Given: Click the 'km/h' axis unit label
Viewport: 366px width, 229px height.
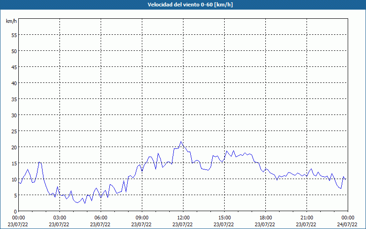Looking at the screenshot, I should click(x=11, y=21).
